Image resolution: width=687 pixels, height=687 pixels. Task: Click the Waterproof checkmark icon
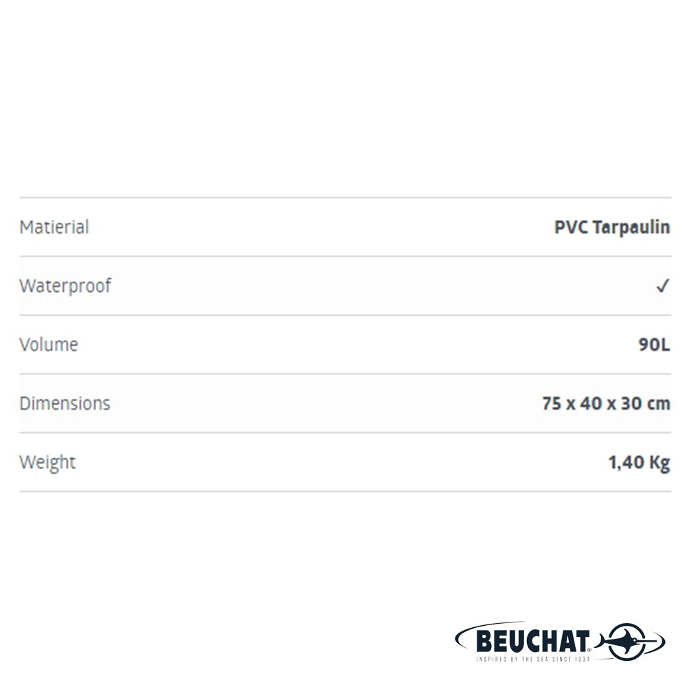[662, 286]
